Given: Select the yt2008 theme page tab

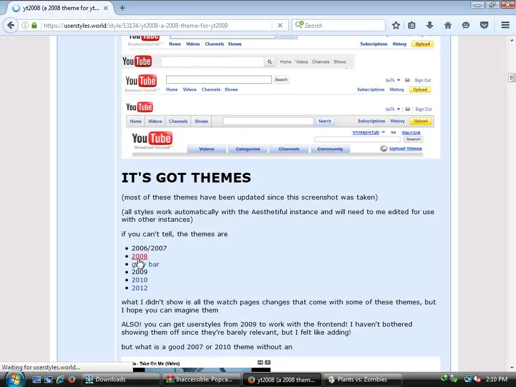Looking at the screenshot, I should [59, 8].
